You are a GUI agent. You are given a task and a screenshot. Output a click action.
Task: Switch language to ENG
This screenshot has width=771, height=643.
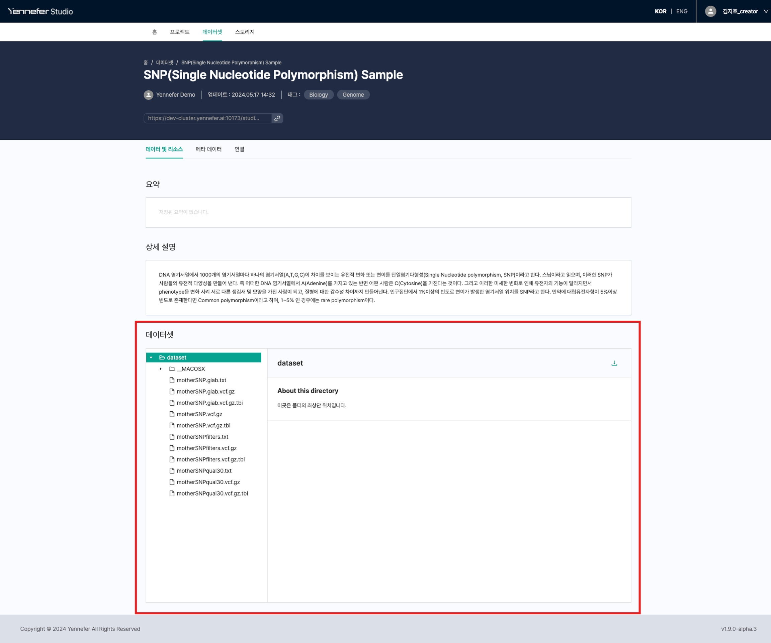[681, 11]
